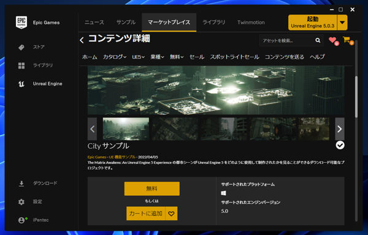
Task: Click the City サンプル title text
Action: click(x=108, y=146)
